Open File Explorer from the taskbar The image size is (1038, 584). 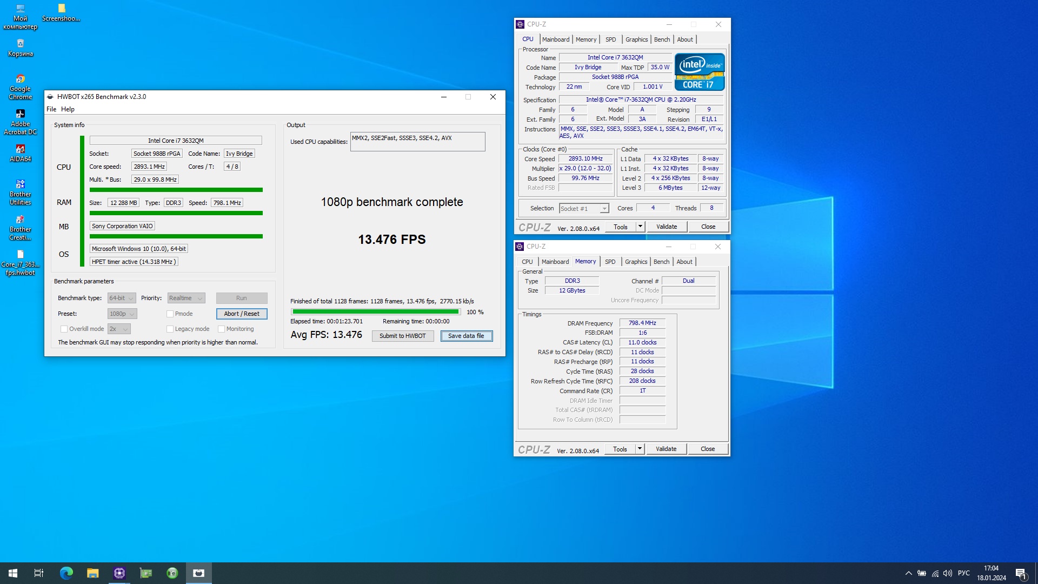93,573
